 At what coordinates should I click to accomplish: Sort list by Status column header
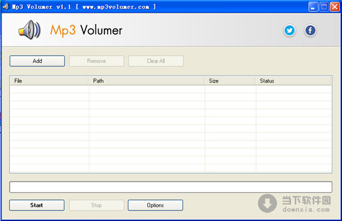pos(293,81)
